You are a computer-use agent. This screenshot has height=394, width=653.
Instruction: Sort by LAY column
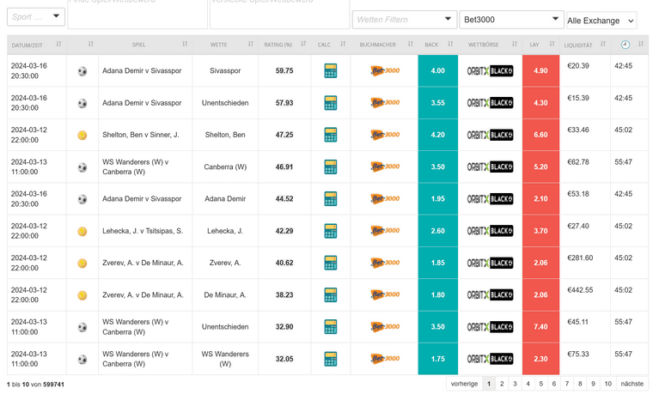[x=552, y=44]
